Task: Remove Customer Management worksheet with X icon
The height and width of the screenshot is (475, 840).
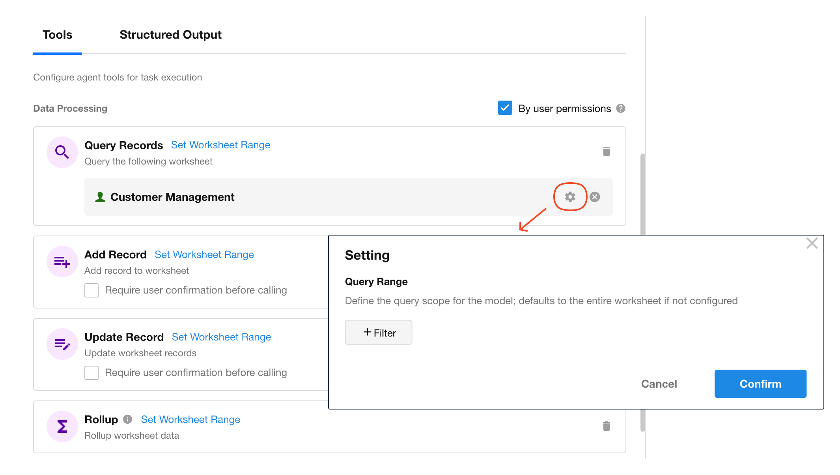Action: [x=595, y=197]
